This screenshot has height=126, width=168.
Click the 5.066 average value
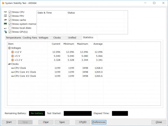(x=99, y=56)
